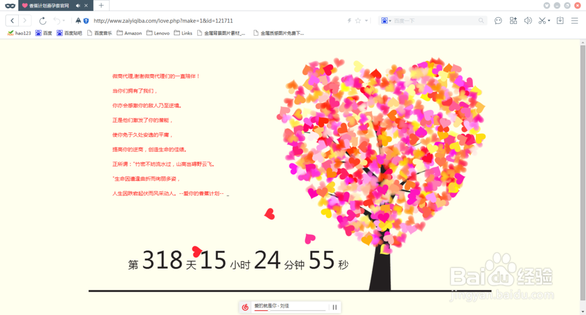The height and width of the screenshot is (315, 586).
Task: Go back to previous page
Action: (x=12, y=20)
